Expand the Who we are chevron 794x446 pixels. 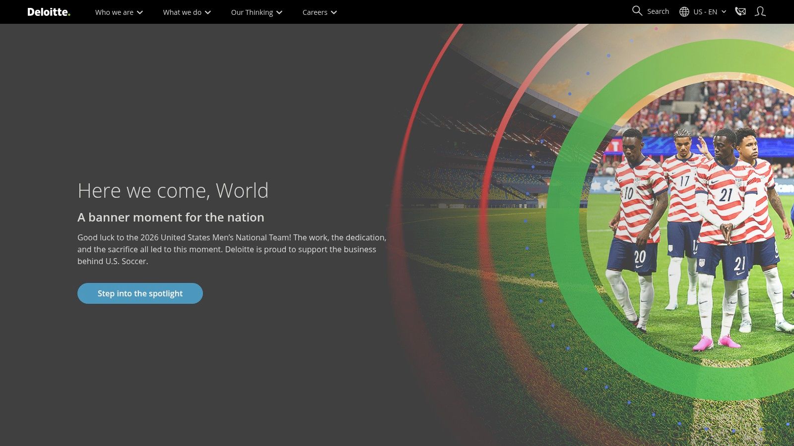140,12
